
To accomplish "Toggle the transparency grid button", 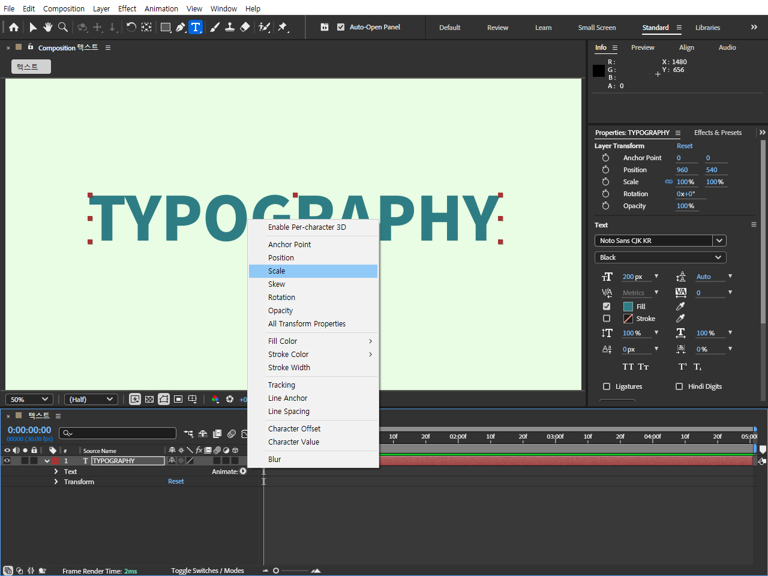I will [149, 399].
